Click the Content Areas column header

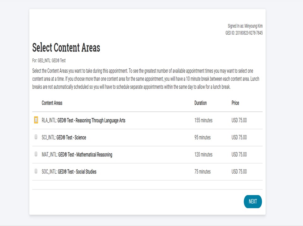[52, 103]
